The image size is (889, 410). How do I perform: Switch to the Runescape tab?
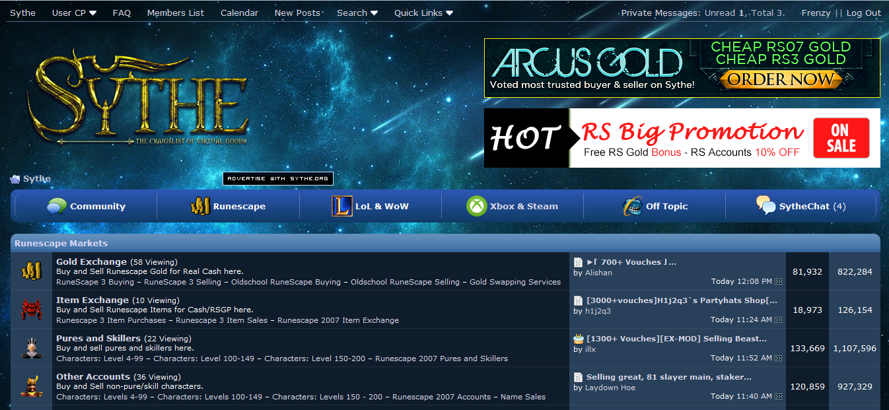click(228, 206)
